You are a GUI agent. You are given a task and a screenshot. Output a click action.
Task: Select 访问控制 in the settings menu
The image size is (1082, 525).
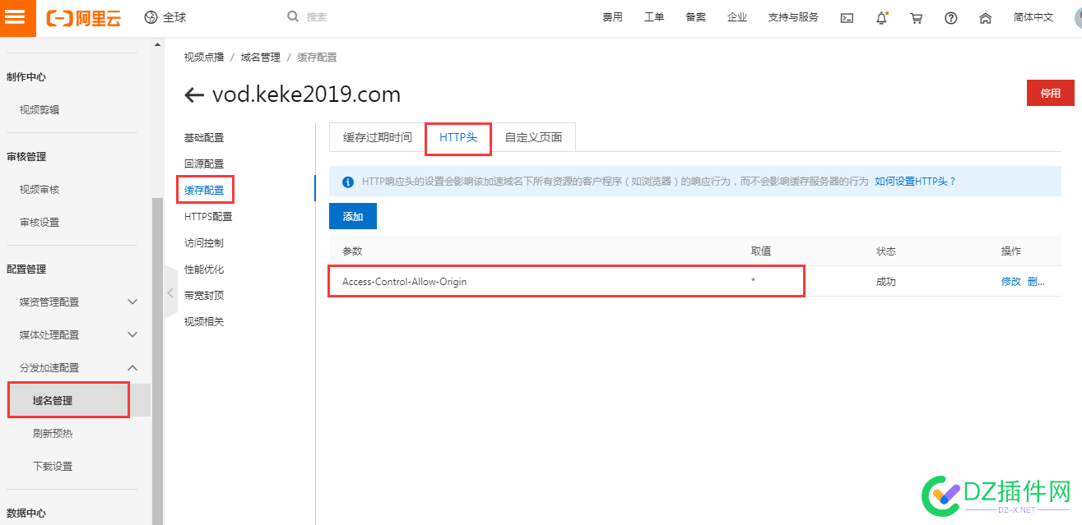(204, 243)
